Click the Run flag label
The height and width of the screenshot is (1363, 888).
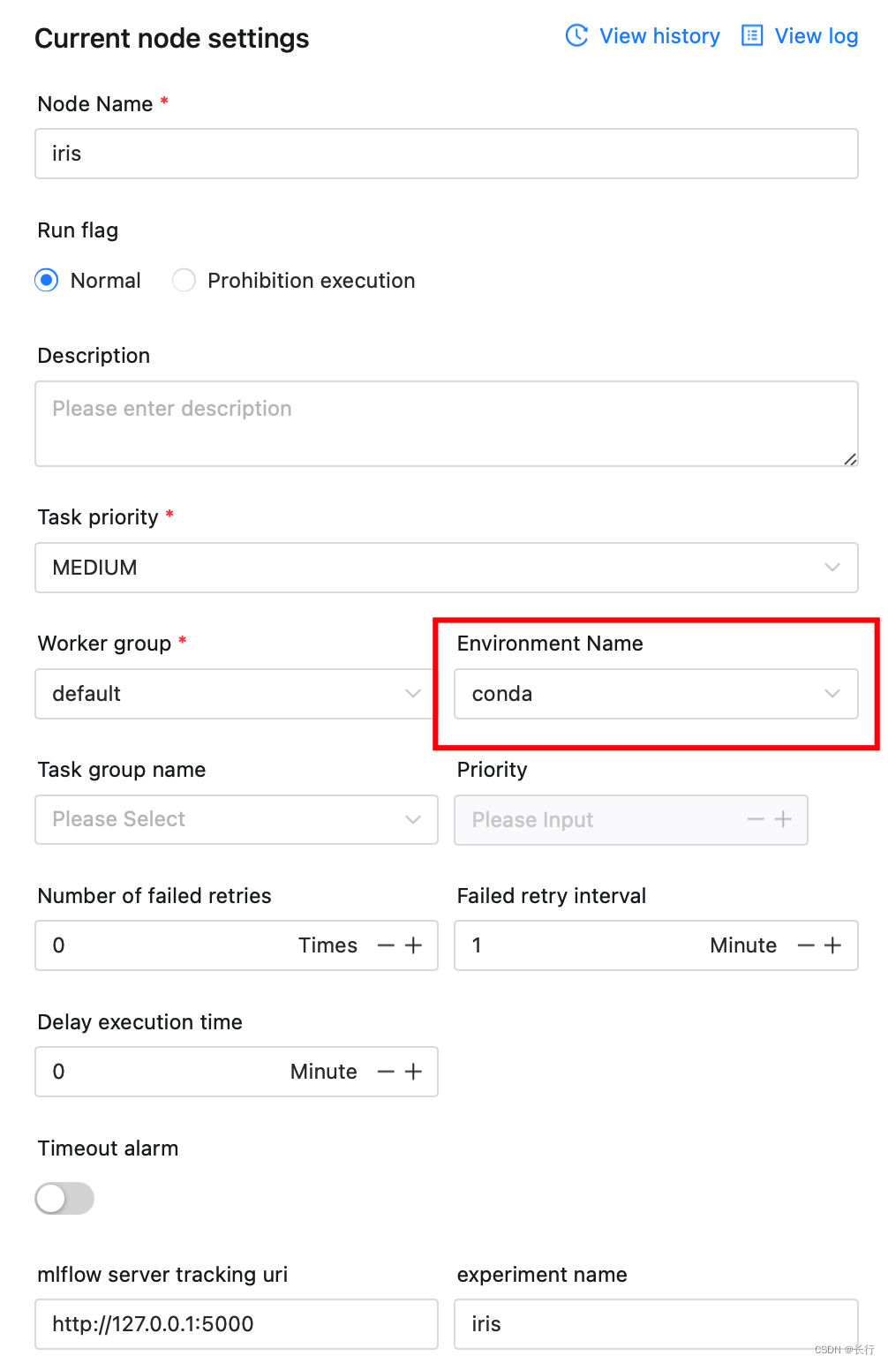(78, 230)
